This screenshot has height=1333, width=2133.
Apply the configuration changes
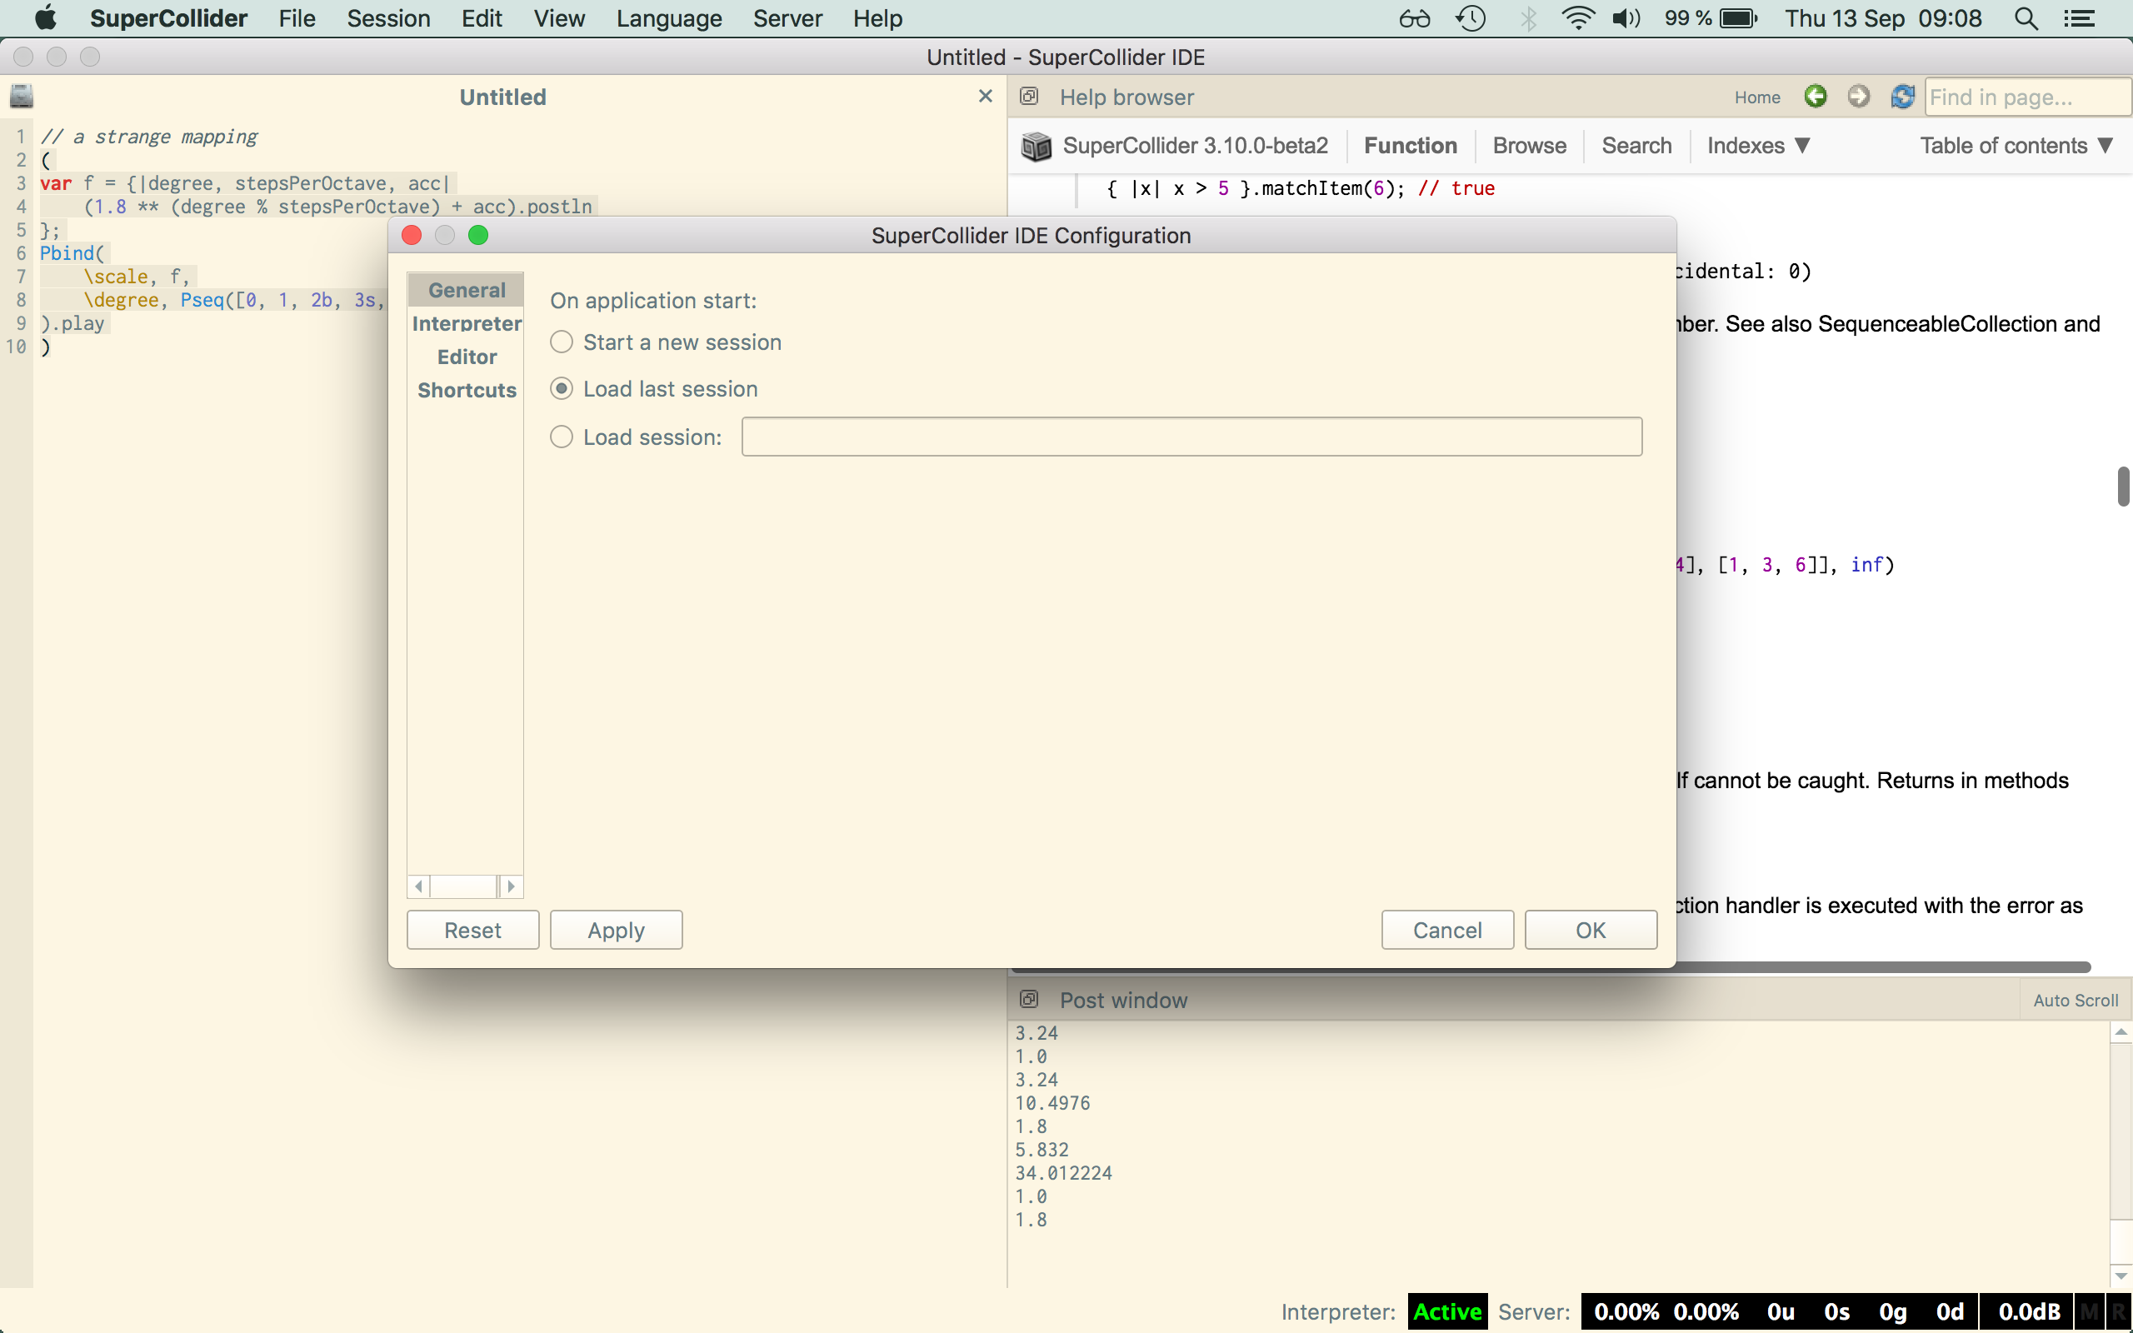(616, 929)
